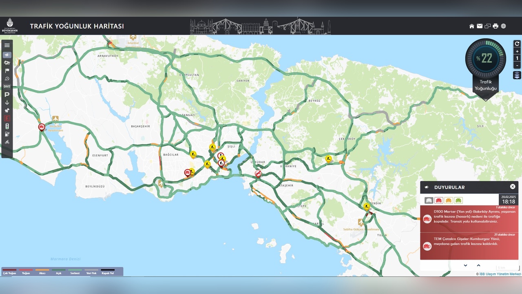Click the announcement time 18:18 box
This screenshot has height=294, width=522.
(x=509, y=200)
